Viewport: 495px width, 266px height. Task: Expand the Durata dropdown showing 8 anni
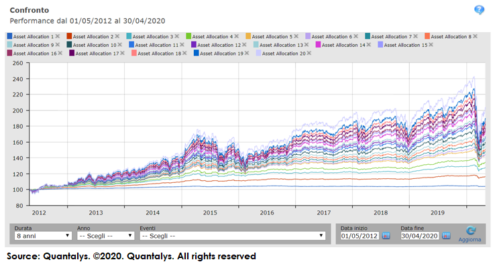43,236
